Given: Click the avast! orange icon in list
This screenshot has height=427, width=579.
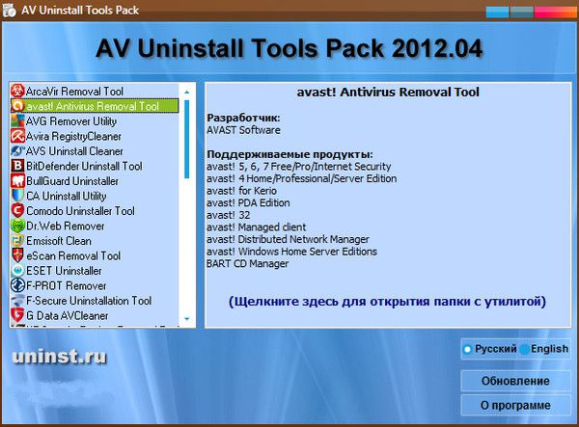Looking at the screenshot, I should tap(17, 106).
